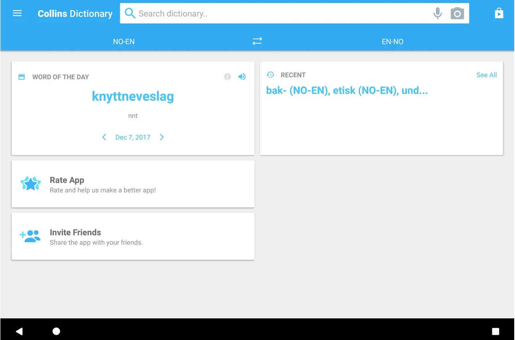This screenshot has height=340, width=515.
Task: Click the Dec 7, 2017 date
Action: click(x=133, y=137)
